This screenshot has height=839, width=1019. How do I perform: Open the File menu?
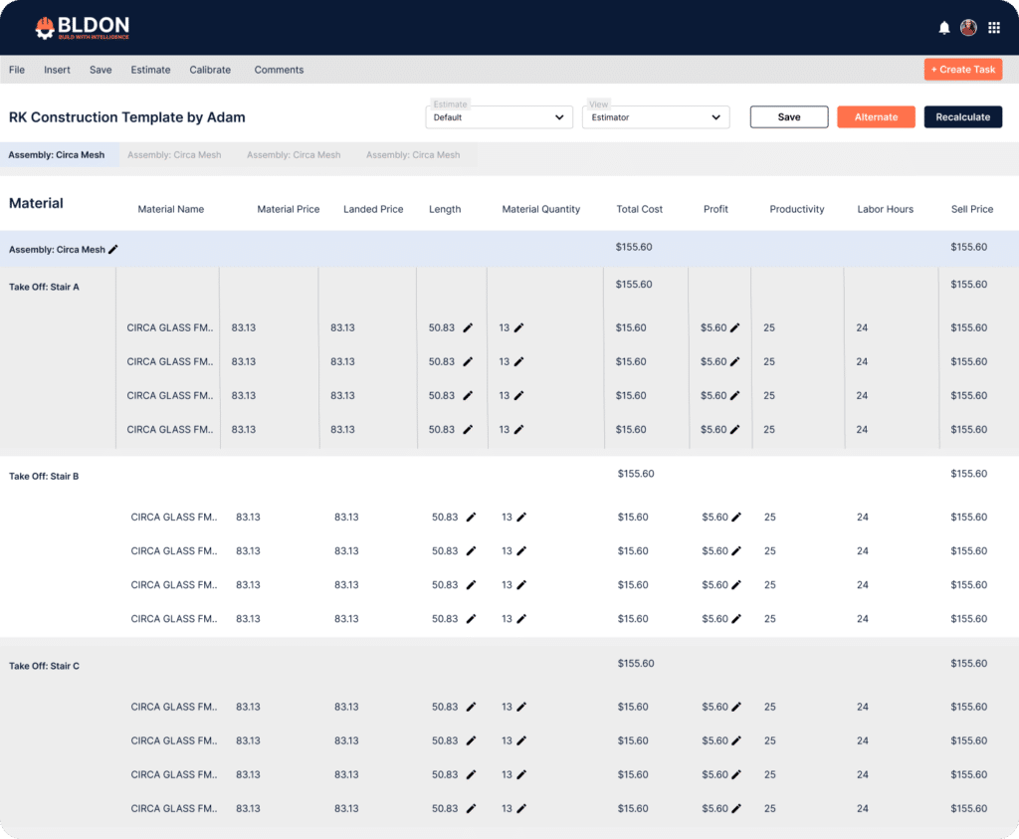tap(17, 70)
